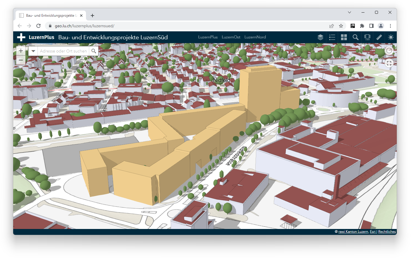Show the map legend
The width and height of the screenshot is (412, 258).
(x=332, y=37)
